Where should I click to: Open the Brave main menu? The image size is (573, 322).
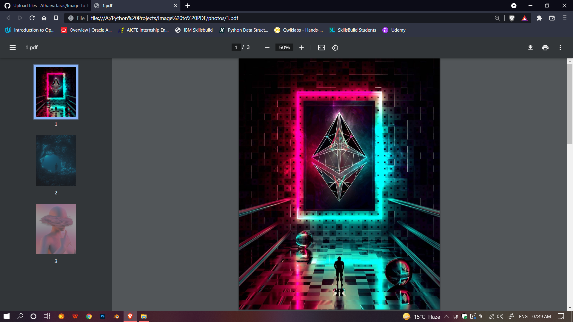point(565,18)
